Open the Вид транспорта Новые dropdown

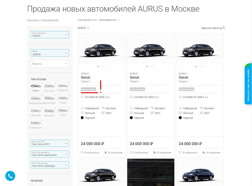(x=50, y=35)
